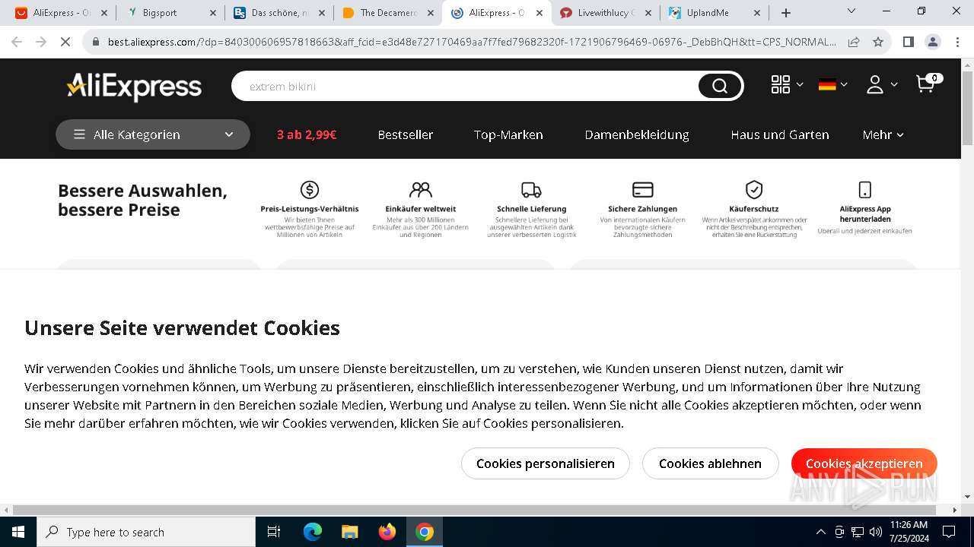This screenshot has width=974, height=547.
Task: Open the QR code app download icon
Action: click(x=781, y=84)
